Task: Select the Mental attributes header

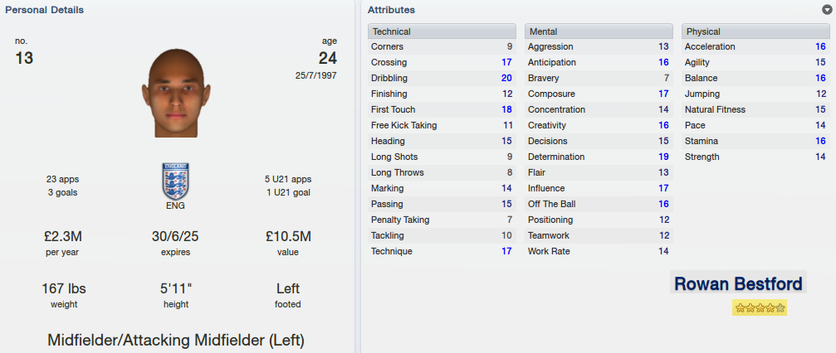Action: pyautogui.click(x=599, y=31)
